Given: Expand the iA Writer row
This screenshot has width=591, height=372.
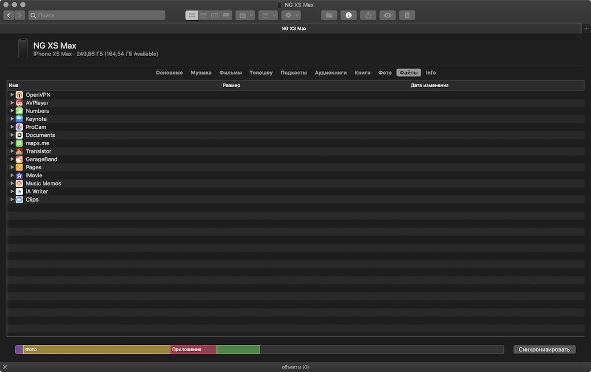Looking at the screenshot, I should [x=12, y=191].
